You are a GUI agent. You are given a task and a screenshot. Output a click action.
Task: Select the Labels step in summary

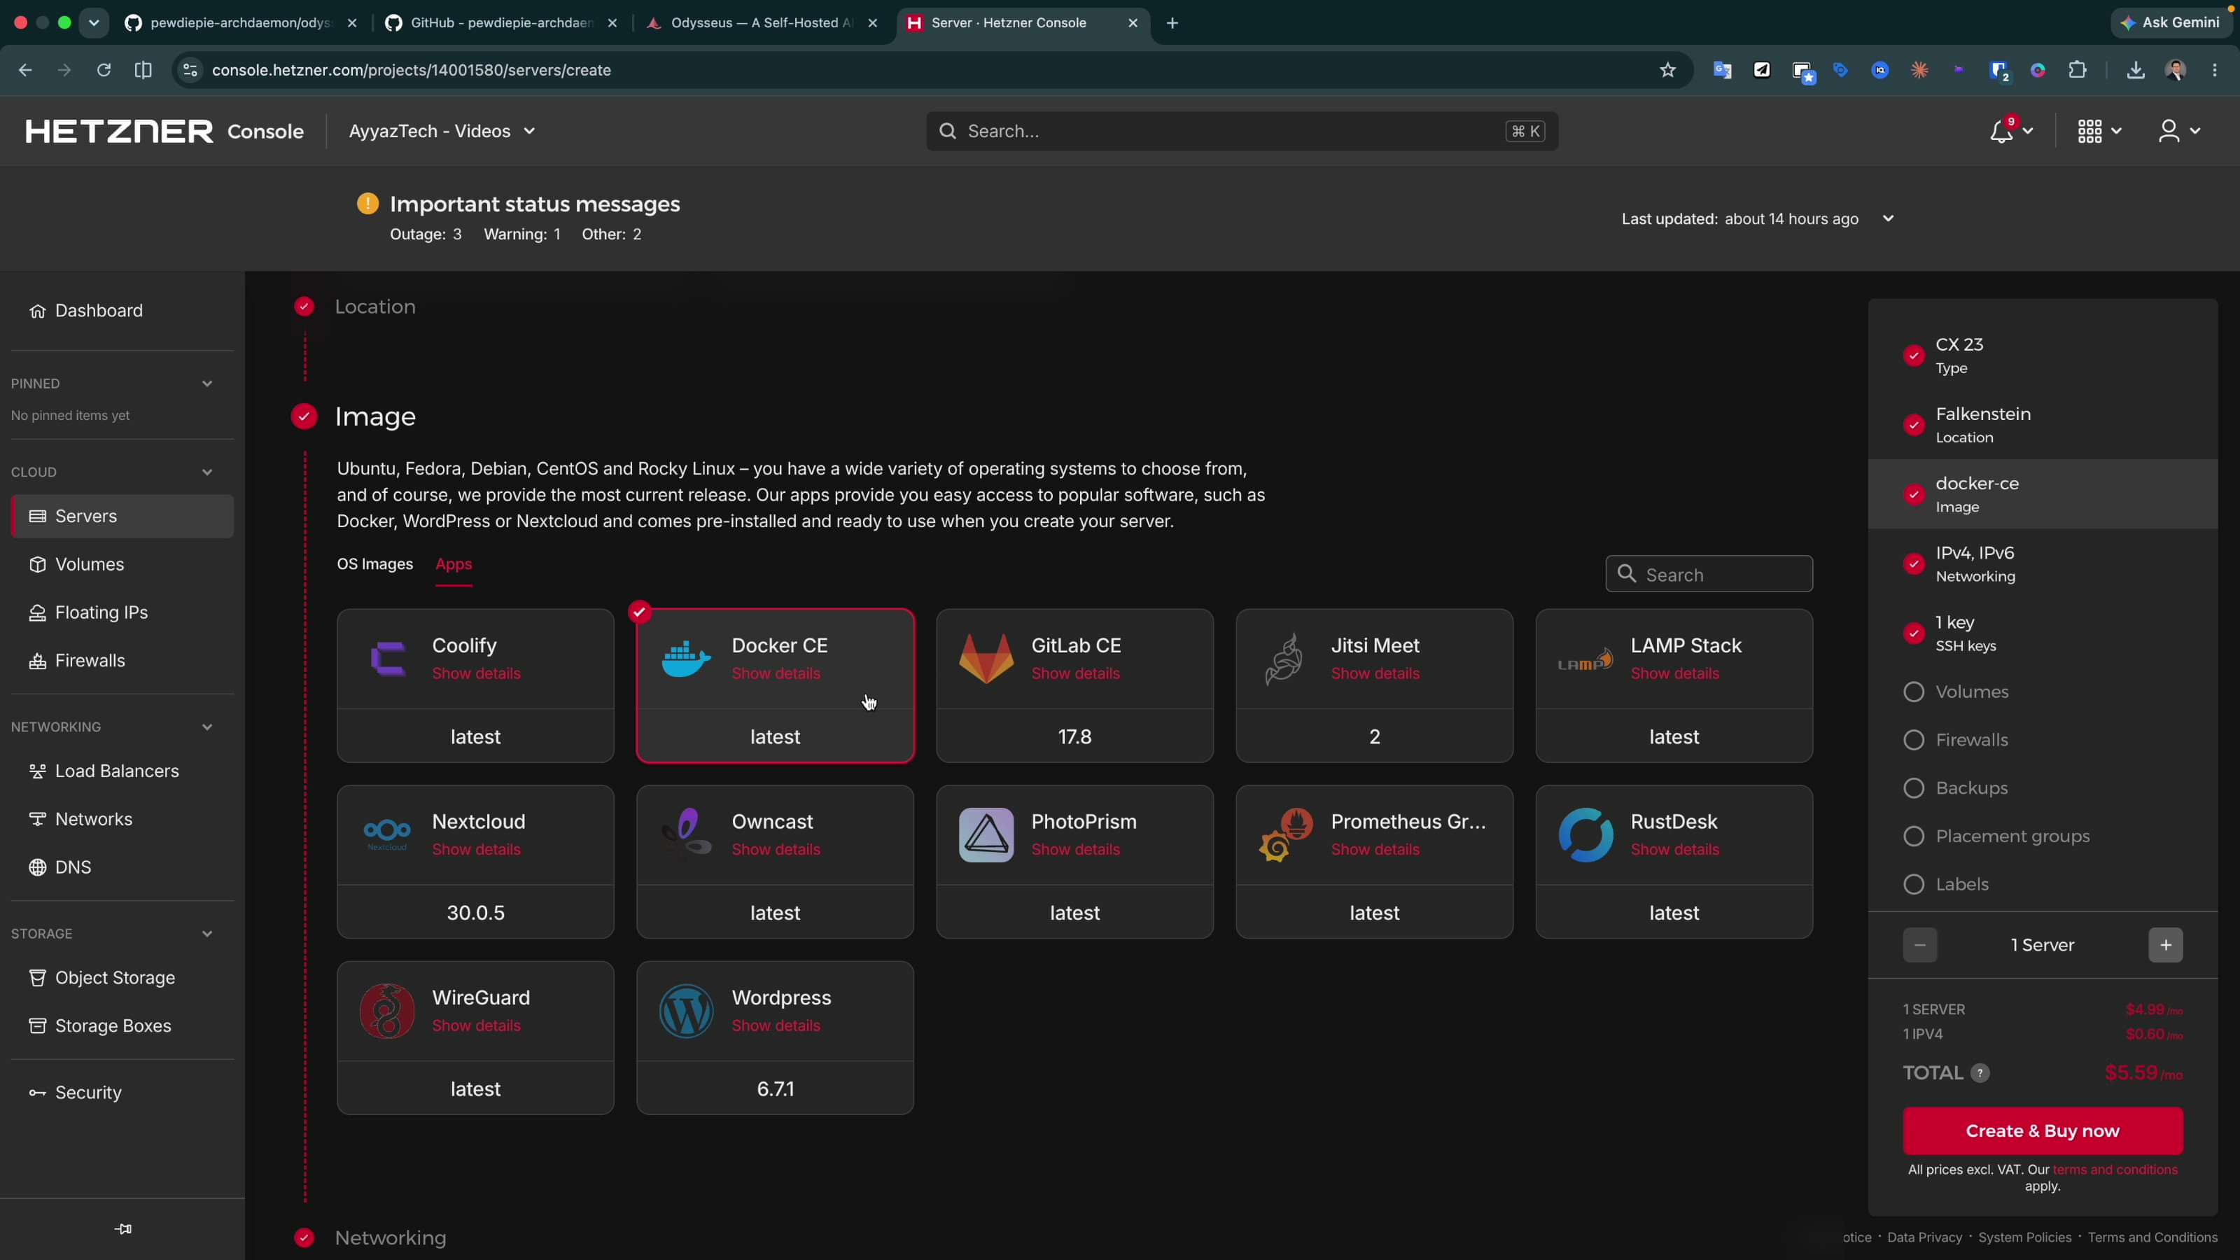tap(2043, 884)
